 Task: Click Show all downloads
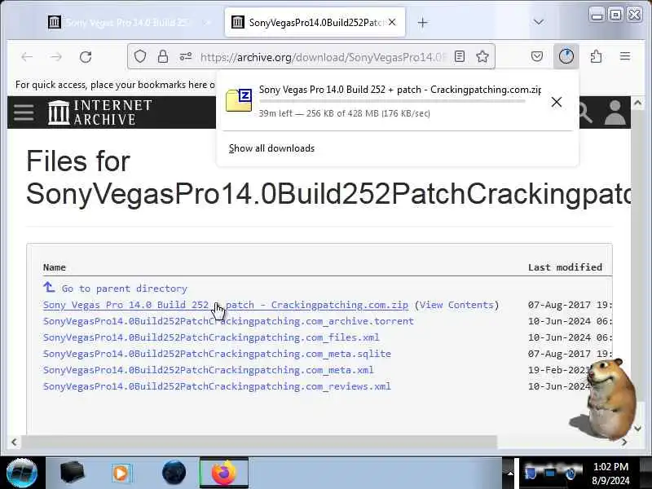271,148
